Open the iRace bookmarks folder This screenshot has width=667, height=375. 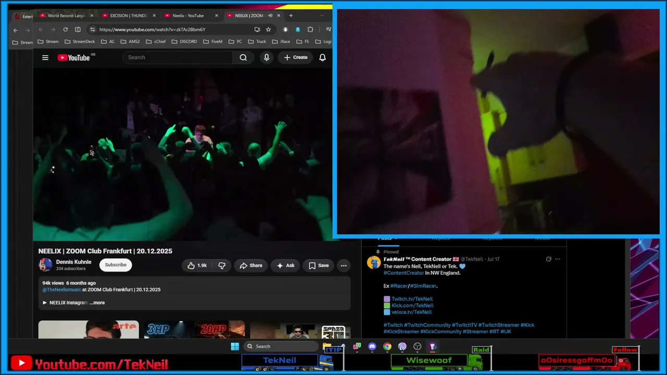click(x=281, y=42)
